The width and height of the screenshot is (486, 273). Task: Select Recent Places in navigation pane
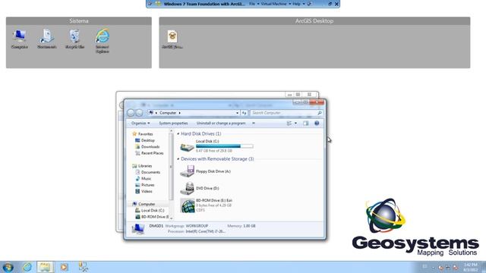pyautogui.click(x=152, y=153)
